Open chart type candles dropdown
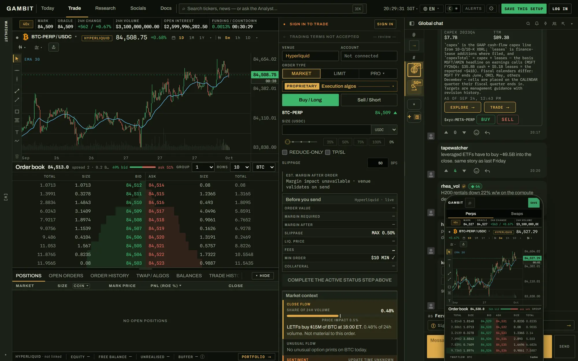 [x=22, y=47]
